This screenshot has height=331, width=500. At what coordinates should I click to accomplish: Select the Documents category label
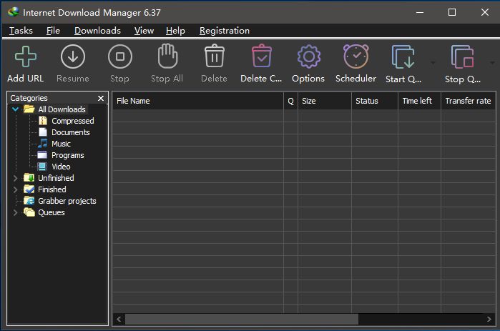pyautogui.click(x=71, y=132)
